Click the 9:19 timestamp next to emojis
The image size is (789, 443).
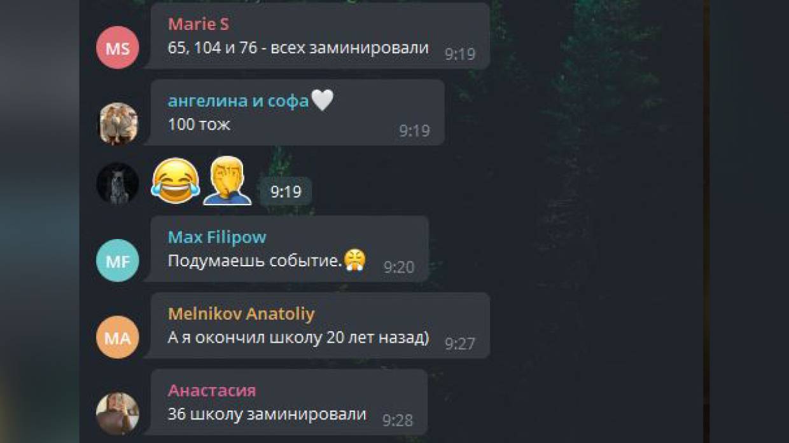[x=286, y=191]
